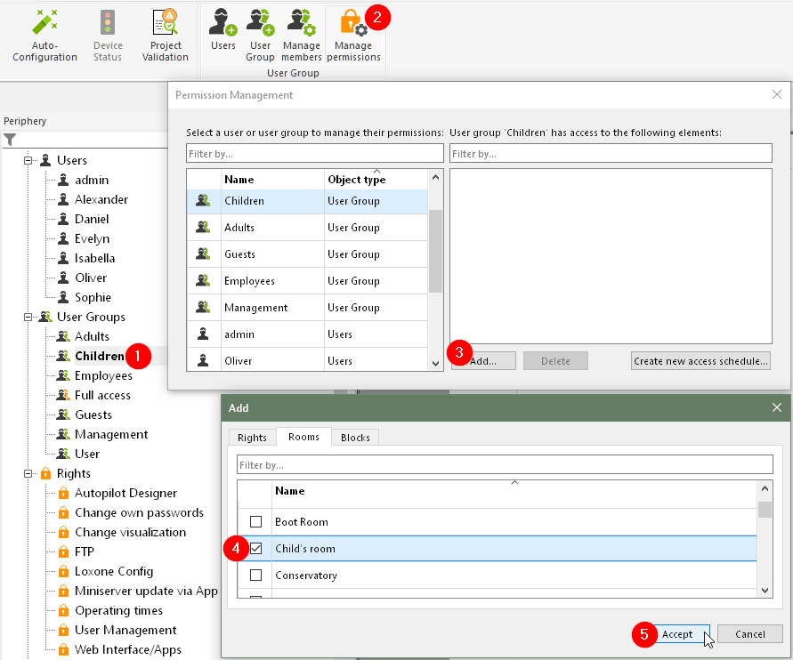Viewport: 793px width, 660px height.
Task: Click the Accept button
Action: (x=677, y=634)
